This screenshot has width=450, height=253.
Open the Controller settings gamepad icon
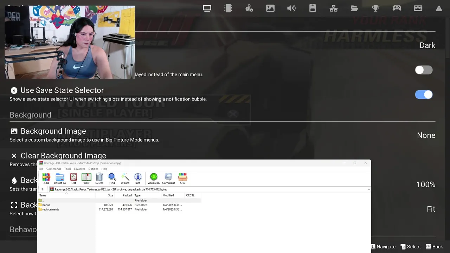[397, 8]
